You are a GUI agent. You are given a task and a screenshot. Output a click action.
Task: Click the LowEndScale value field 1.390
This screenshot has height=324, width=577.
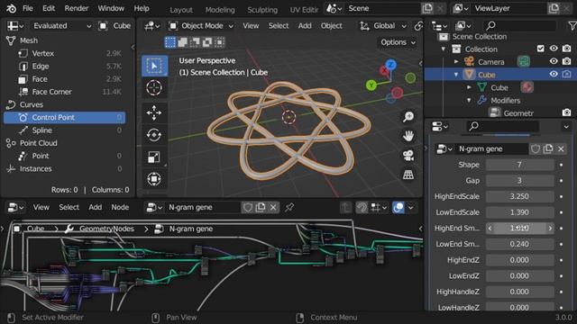tap(519, 212)
